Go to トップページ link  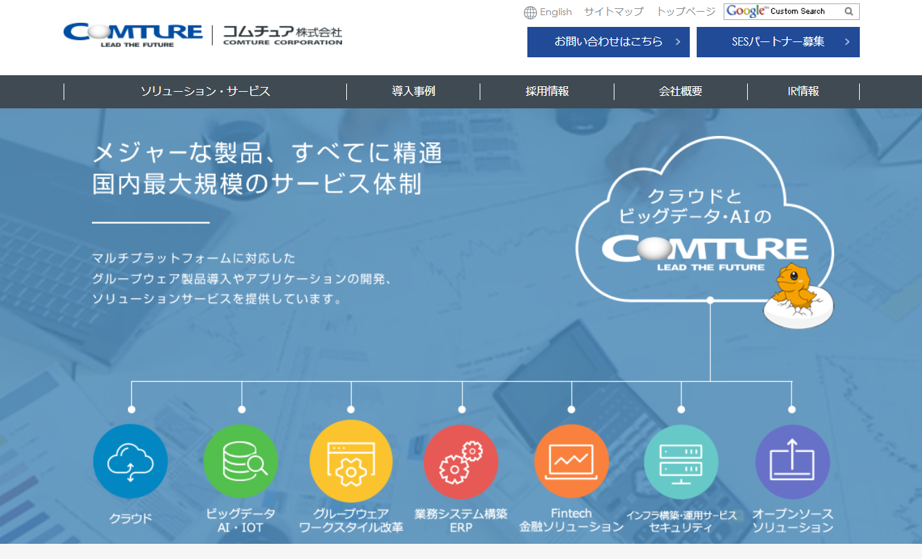(686, 12)
